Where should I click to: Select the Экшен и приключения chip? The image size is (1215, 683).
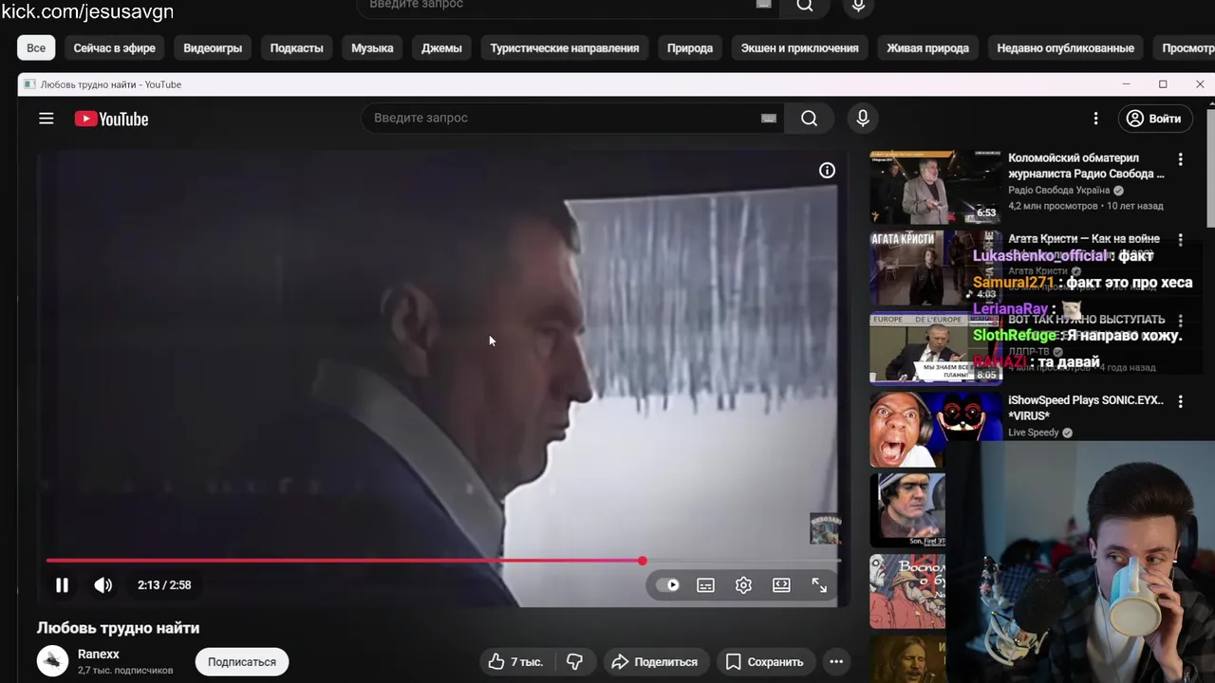[800, 48]
